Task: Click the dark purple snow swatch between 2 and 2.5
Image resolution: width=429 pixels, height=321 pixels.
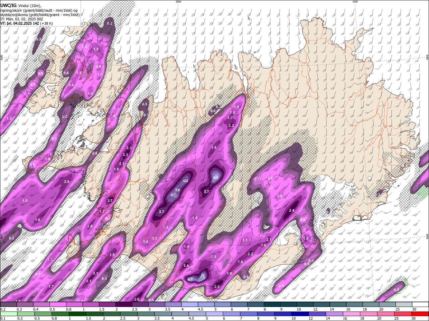Action: [124, 305]
